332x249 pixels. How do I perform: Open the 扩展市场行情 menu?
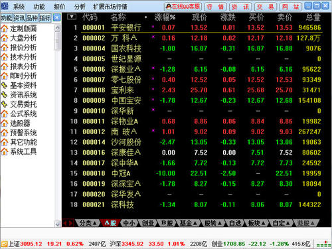tap(110, 7)
